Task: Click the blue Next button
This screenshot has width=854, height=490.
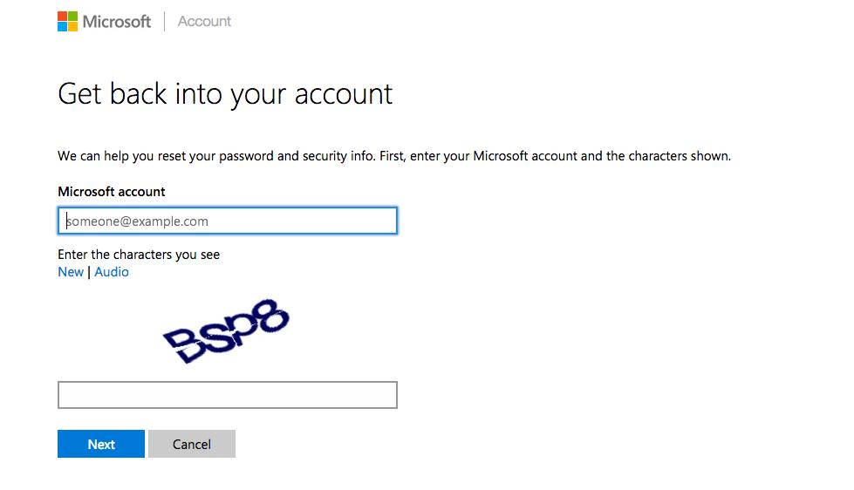Action: 101,444
